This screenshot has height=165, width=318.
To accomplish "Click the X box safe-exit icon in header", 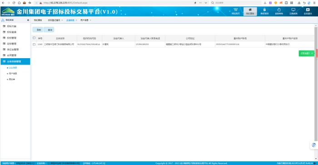I will point(308,11).
